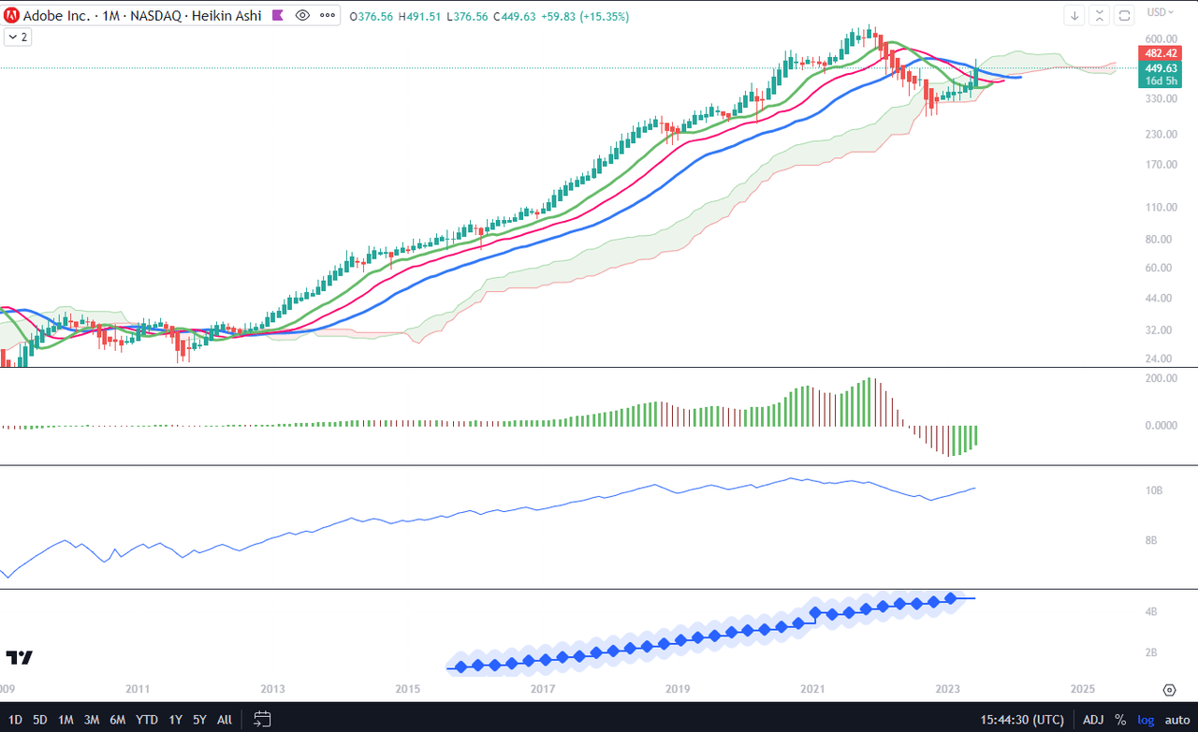Toggle auto scale mode

click(x=1176, y=720)
